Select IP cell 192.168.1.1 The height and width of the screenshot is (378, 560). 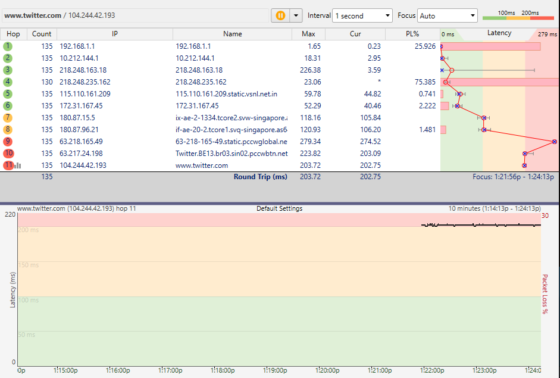click(77, 46)
